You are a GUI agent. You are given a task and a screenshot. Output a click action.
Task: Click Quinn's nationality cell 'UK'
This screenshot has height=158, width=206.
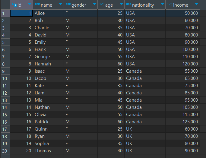[145, 129]
